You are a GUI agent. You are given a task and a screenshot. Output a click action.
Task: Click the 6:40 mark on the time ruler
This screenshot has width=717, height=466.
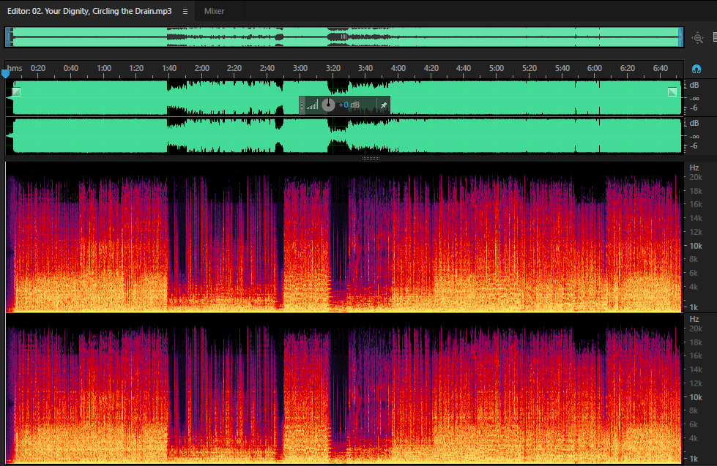[661, 68]
